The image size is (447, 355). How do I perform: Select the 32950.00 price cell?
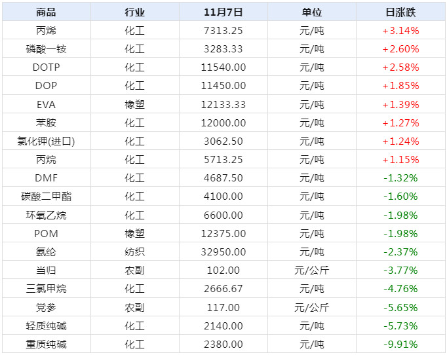223,252
